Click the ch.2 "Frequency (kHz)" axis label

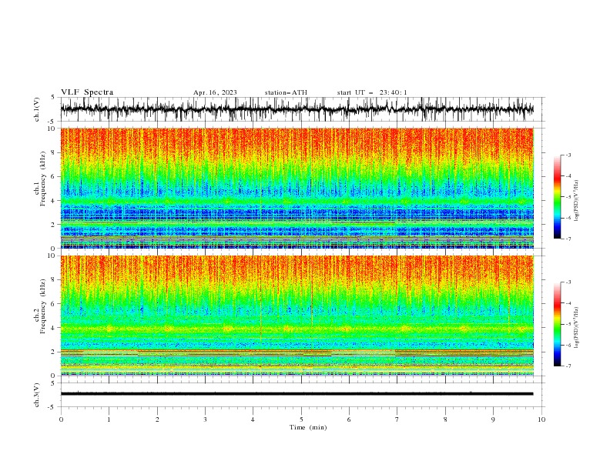click(x=43, y=306)
